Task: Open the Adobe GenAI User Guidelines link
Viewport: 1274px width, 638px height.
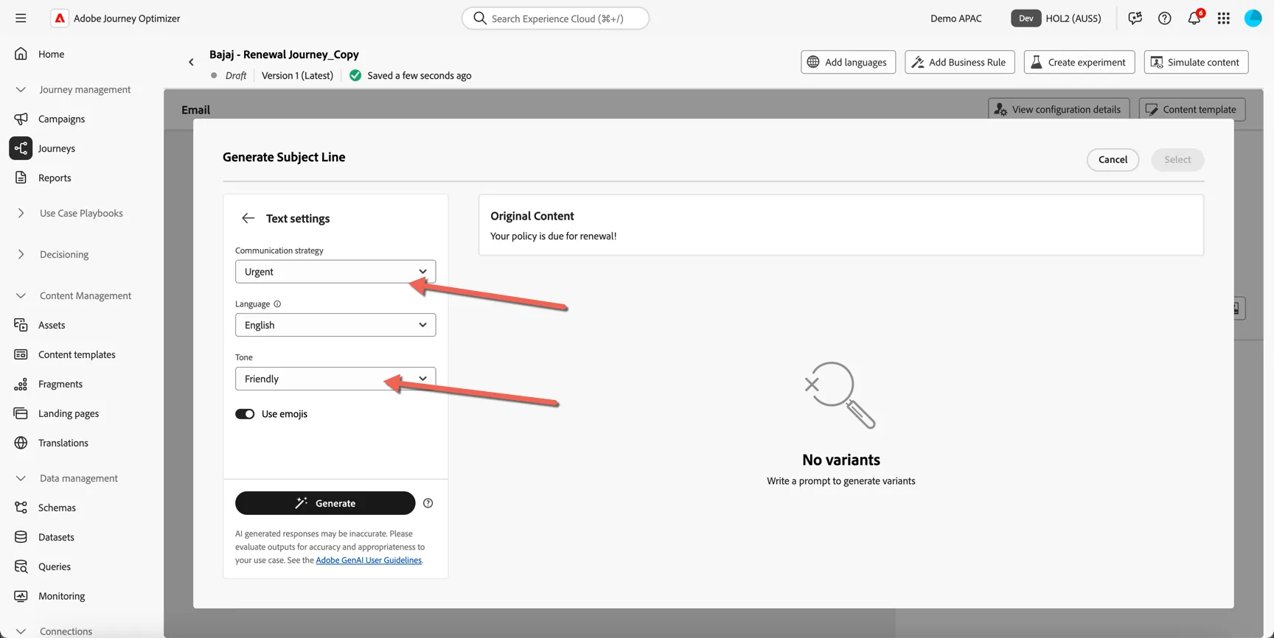Action: tap(369, 561)
